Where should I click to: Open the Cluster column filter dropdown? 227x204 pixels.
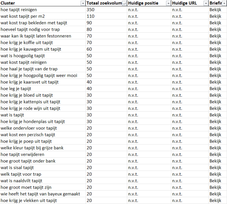point(83,3)
